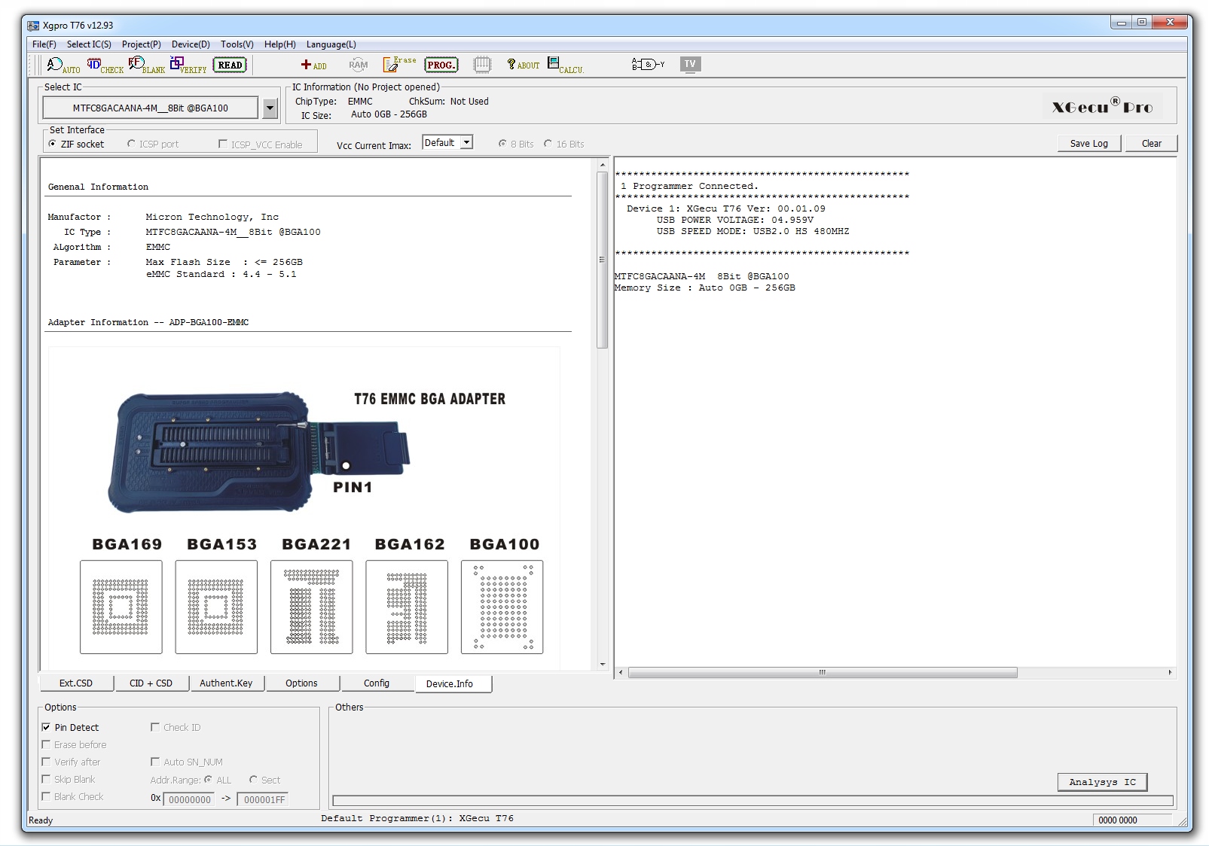1209x846 pixels.
Task: Click the AUTO programming toolbar icon
Action: click(63, 65)
